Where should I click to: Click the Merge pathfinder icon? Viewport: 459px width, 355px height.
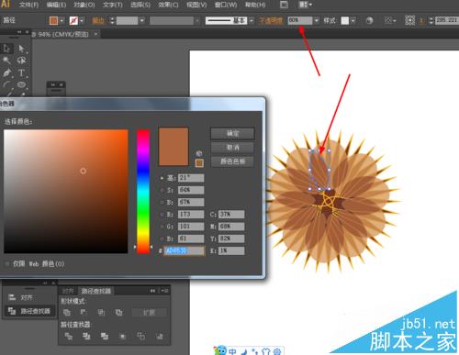[x=105, y=337]
